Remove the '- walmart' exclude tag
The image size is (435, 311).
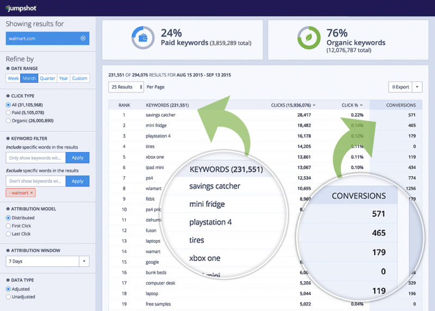point(32,193)
